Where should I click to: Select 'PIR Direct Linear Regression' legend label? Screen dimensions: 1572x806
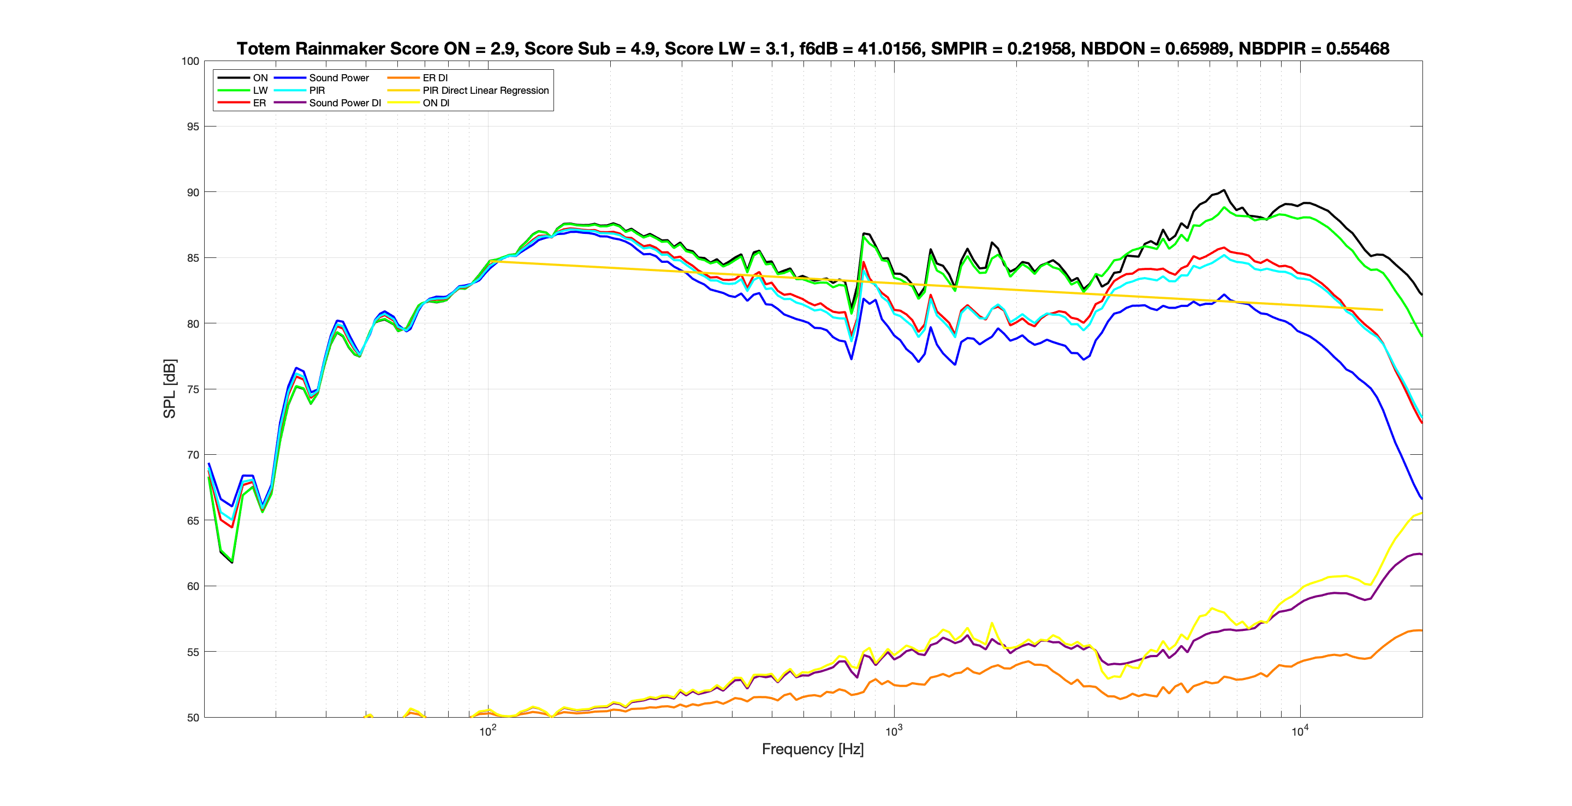pos(486,90)
